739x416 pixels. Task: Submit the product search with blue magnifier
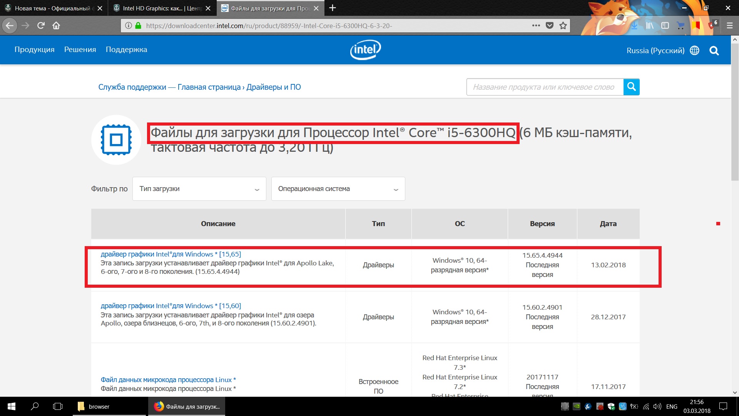tap(631, 87)
